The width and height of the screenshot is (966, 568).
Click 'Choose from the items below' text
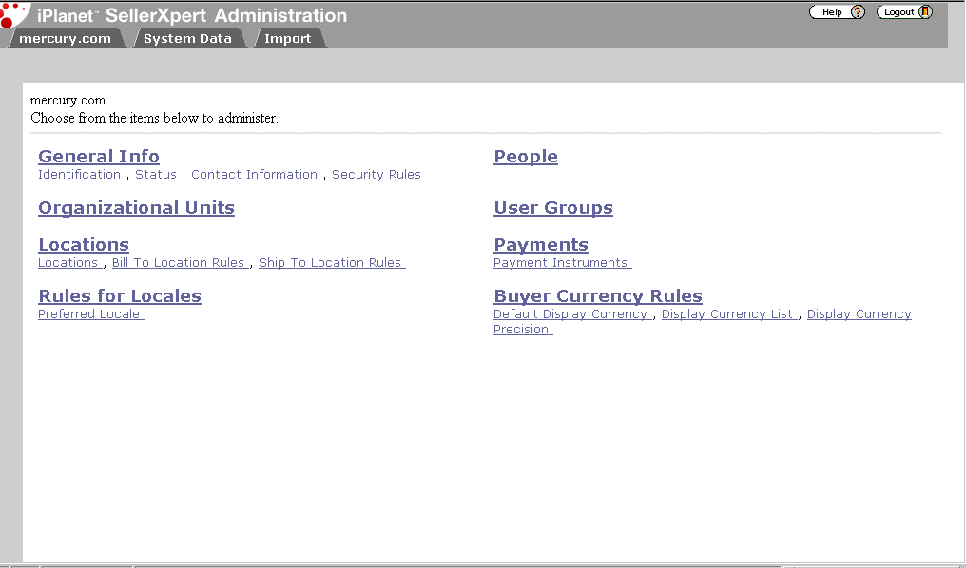[x=154, y=118]
